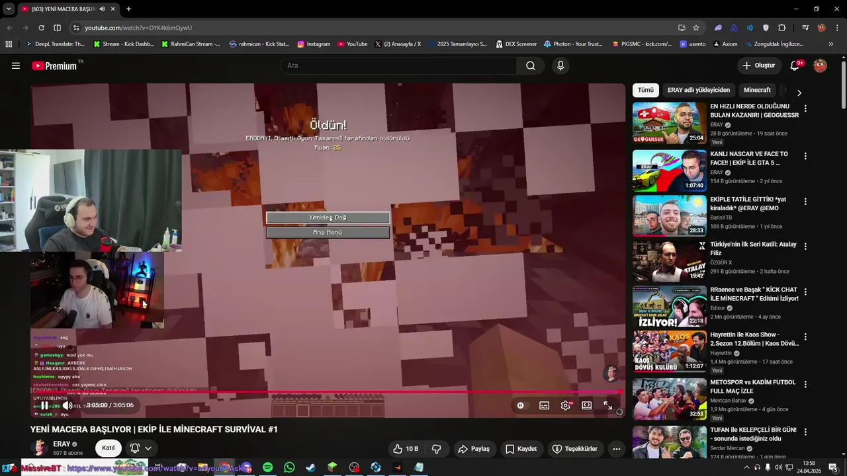This screenshot has height=476, width=847.
Task: Open options for the NASCAR GTA 5 video
Action: click(805, 157)
